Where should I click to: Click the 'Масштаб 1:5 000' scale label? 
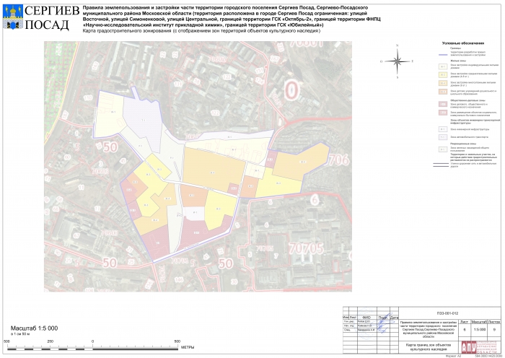coord(34,328)
